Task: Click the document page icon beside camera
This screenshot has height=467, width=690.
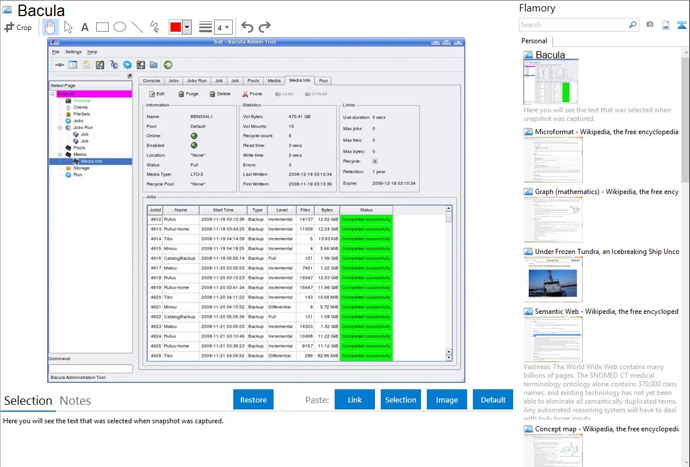Action: pos(666,25)
